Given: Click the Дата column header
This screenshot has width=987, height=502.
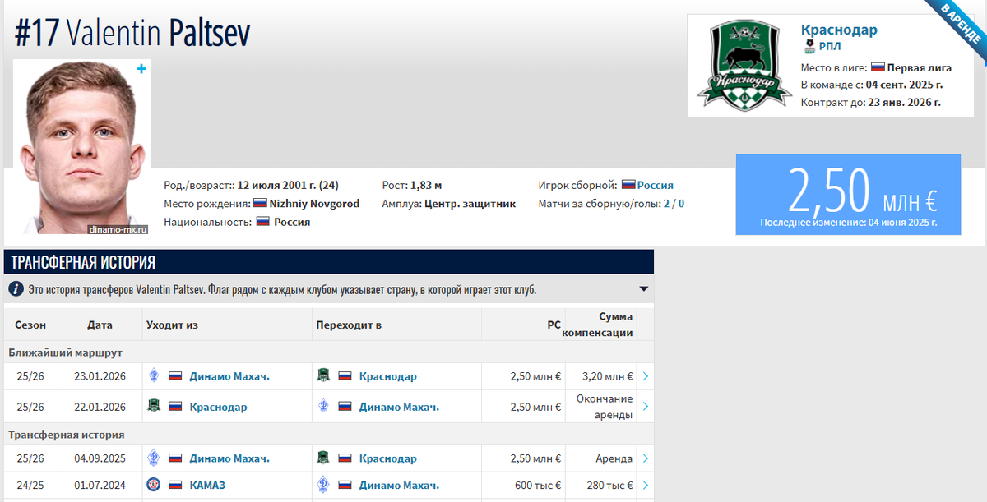Looking at the screenshot, I should 100,325.
